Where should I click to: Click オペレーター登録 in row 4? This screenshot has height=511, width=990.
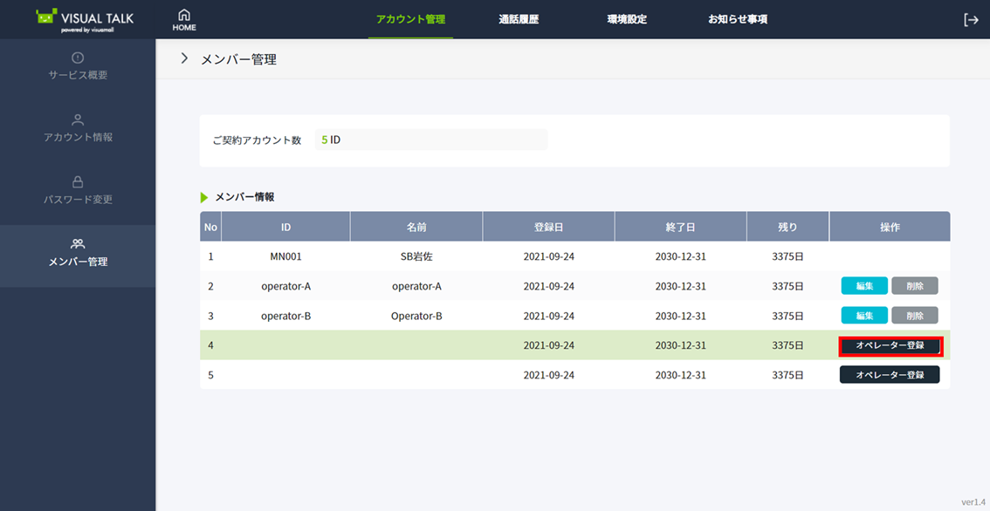pos(890,345)
